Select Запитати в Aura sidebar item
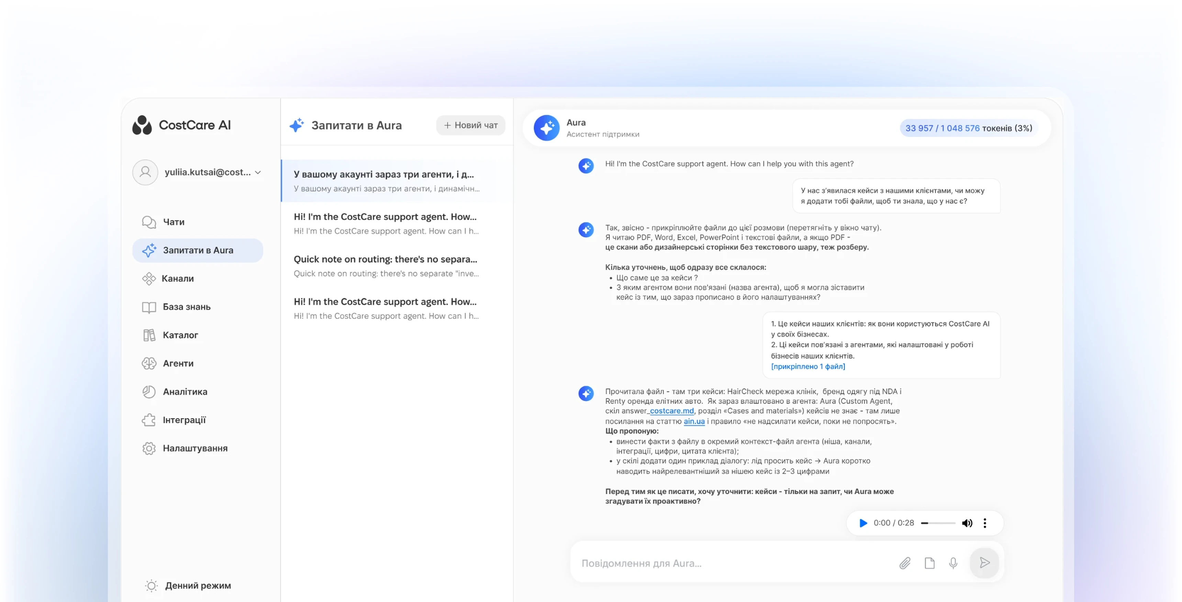This screenshot has width=1182, height=602. click(x=198, y=250)
